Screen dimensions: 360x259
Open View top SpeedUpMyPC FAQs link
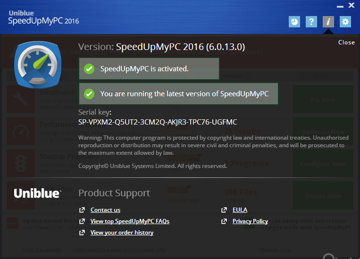click(x=130, y=221)
